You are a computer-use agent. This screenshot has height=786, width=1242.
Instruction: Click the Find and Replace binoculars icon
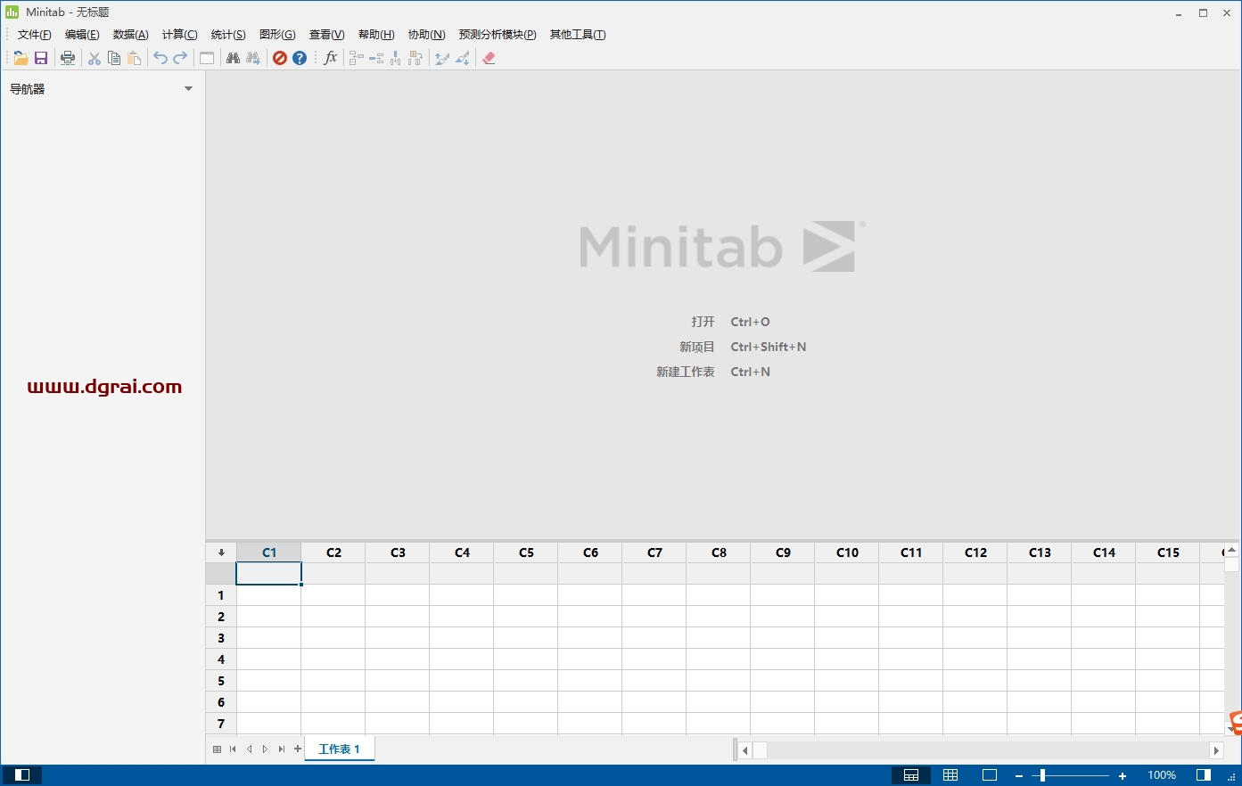(x=253, y=58)
